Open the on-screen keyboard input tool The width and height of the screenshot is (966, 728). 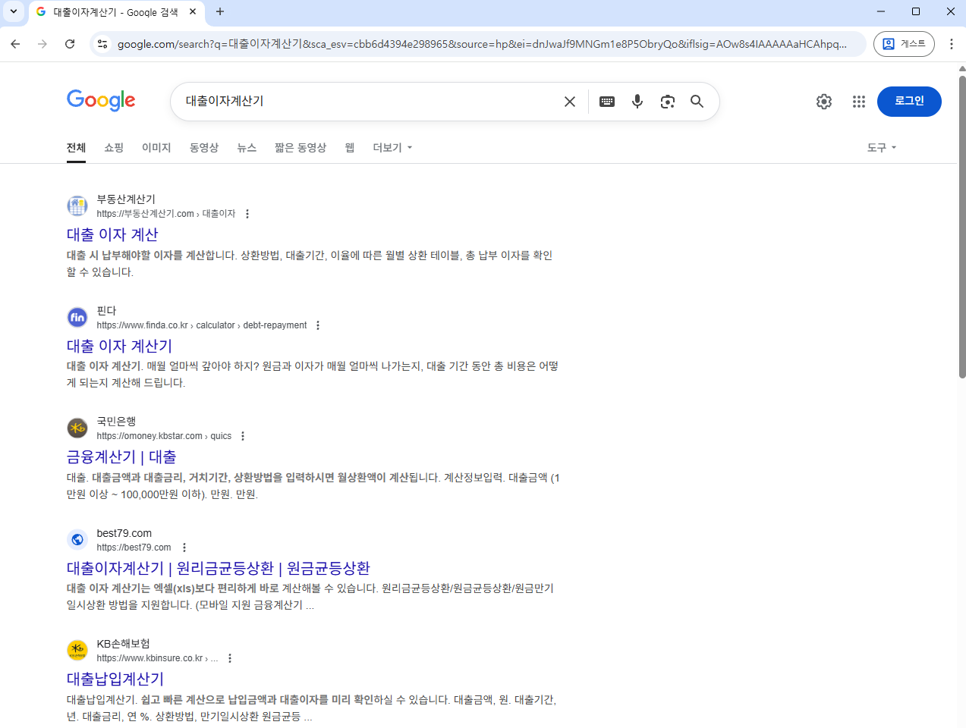tap(607, 102)
